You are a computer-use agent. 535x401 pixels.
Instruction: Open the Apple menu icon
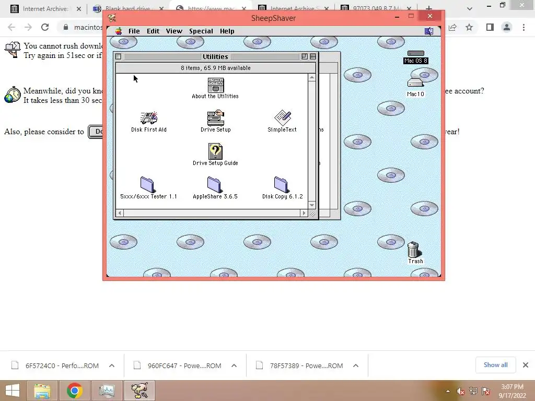(x=119, y=31)
